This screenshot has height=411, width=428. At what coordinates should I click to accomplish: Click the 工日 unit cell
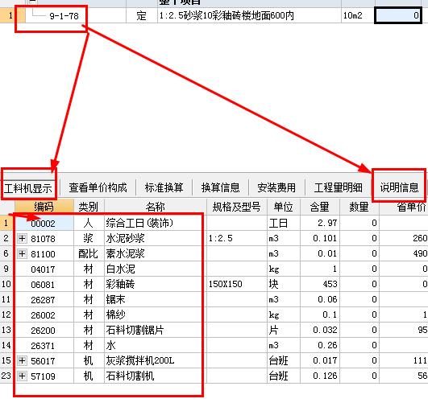tap(284, 224)
